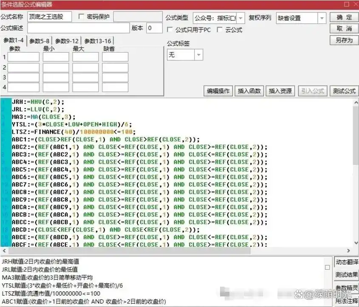This screenshot has height=307, width=359.
Task: Open the 公式类型 dropdown
Action: [240, 18]
